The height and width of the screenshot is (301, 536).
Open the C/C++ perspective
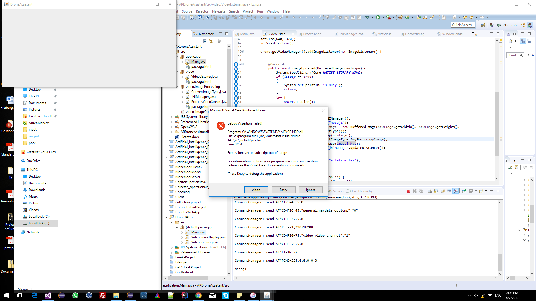tap(508, 25)
